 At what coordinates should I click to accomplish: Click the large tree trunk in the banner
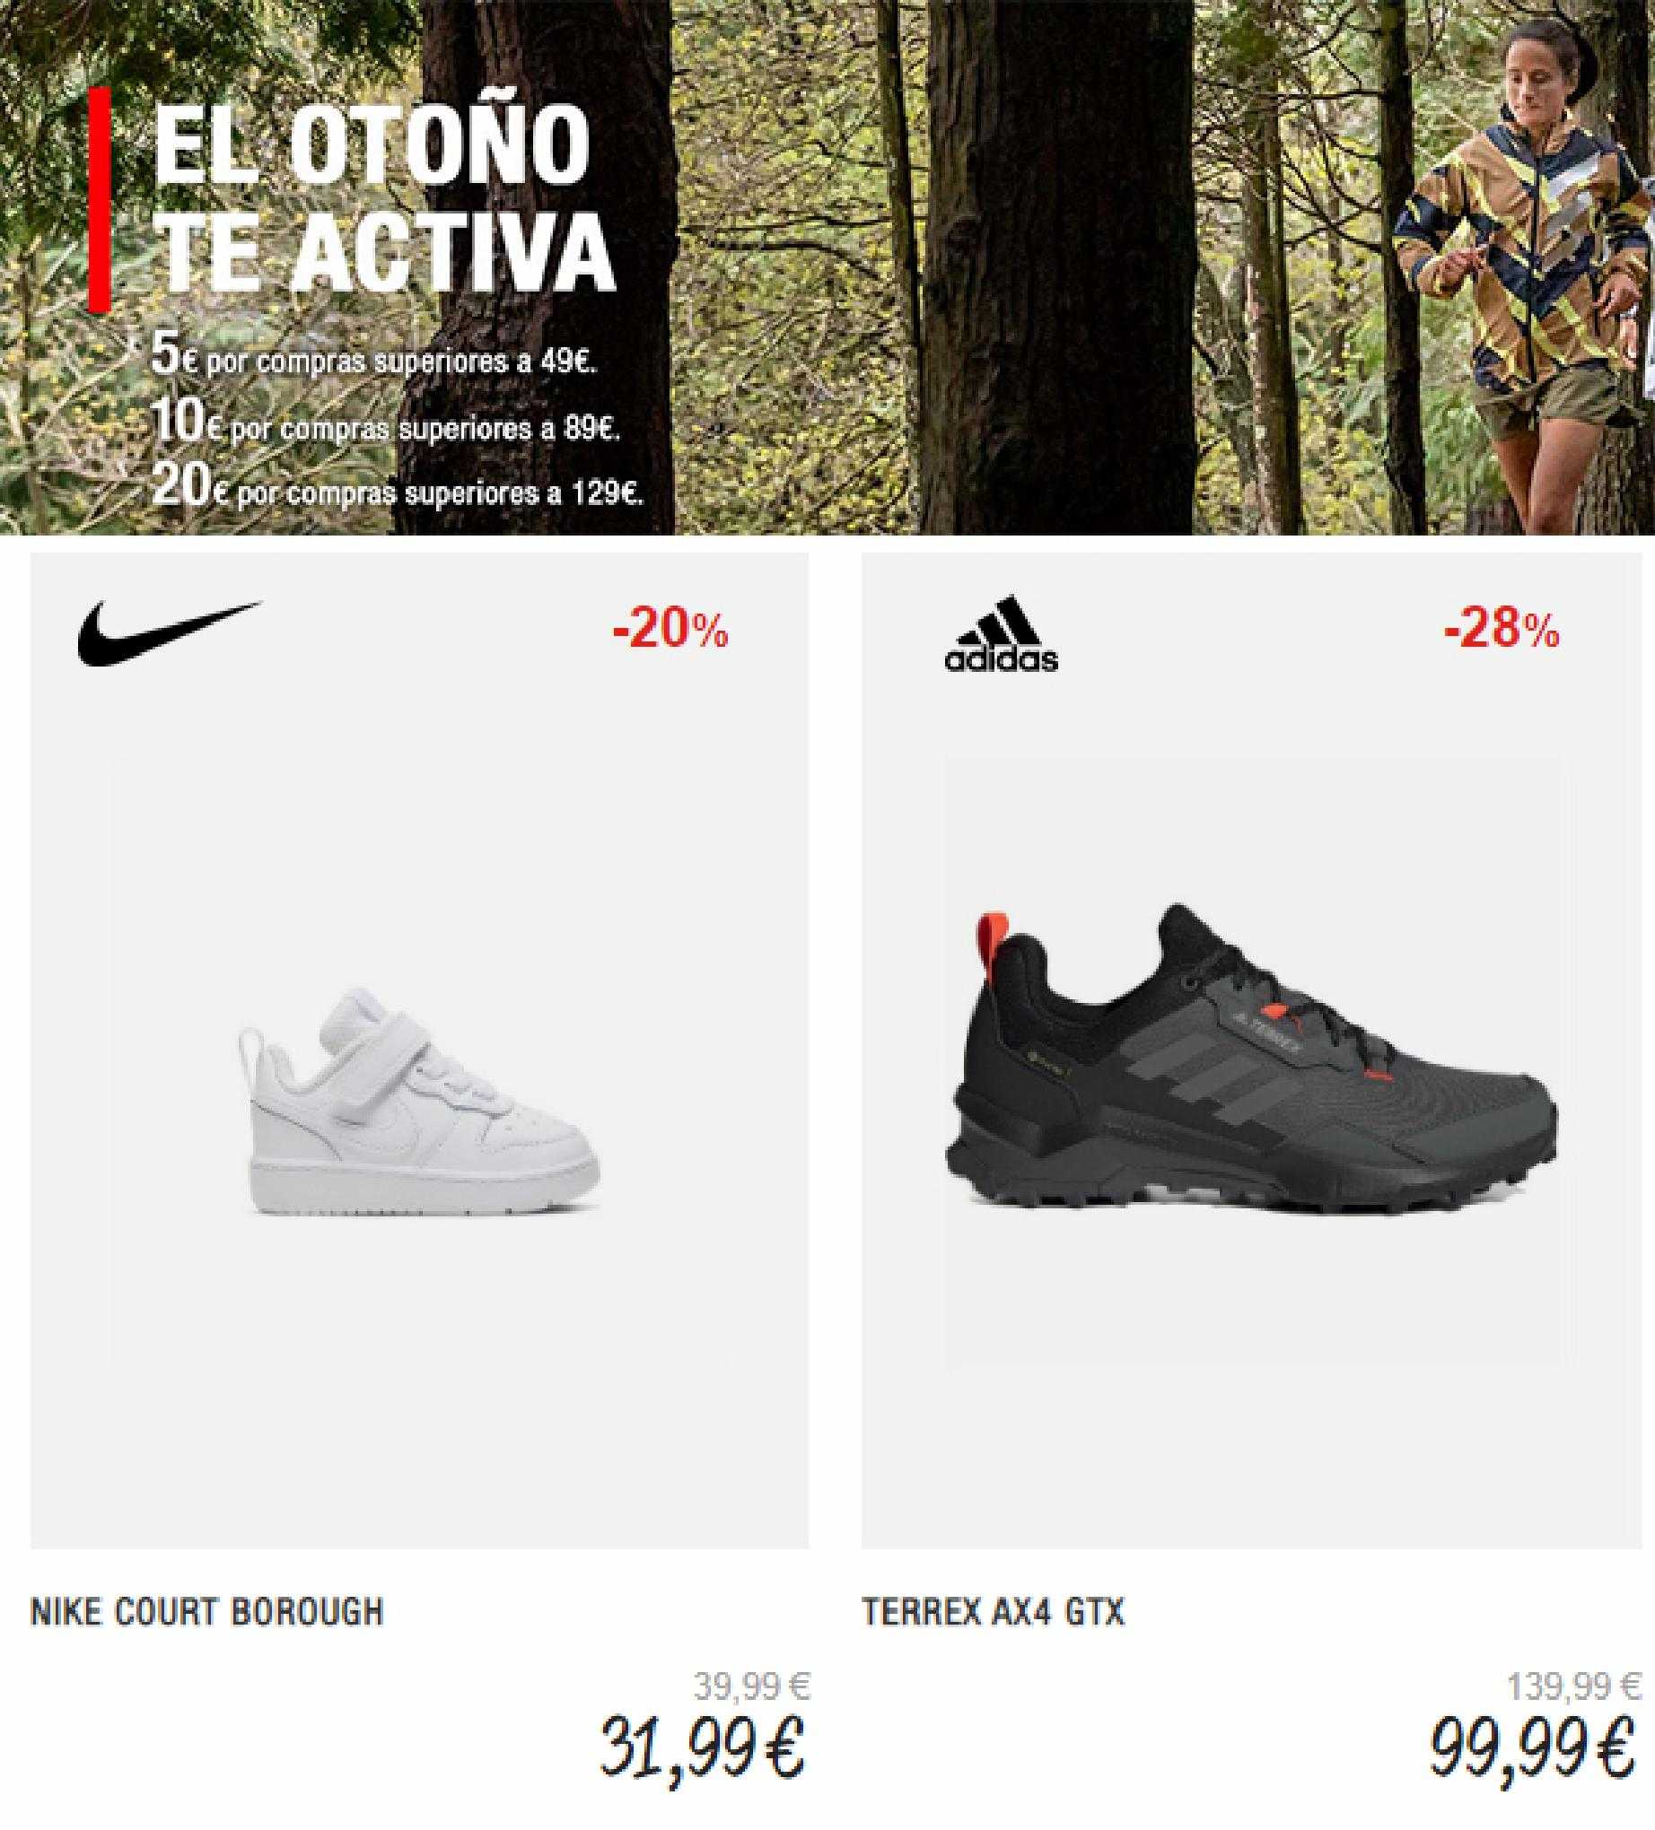[1056, 267]
